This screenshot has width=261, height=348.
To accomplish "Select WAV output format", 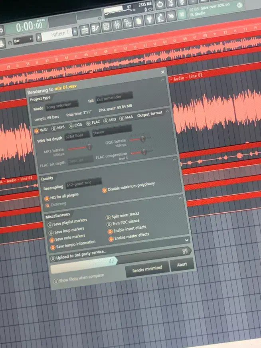I will pos(36,131).
